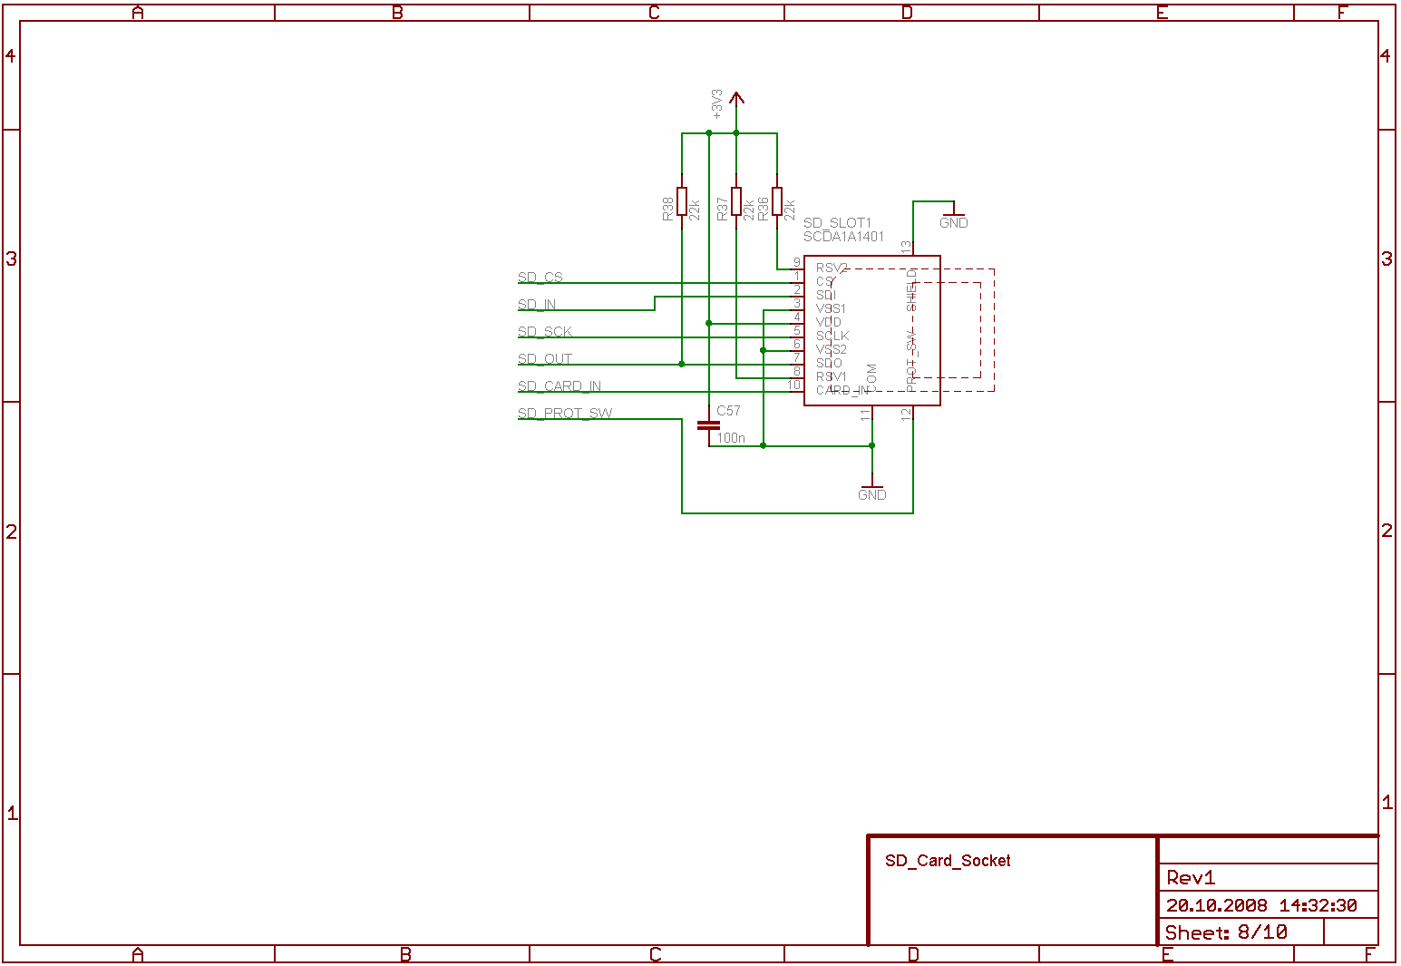
Task: Select the SD_IN net label
Action: [x=537, y=305]
